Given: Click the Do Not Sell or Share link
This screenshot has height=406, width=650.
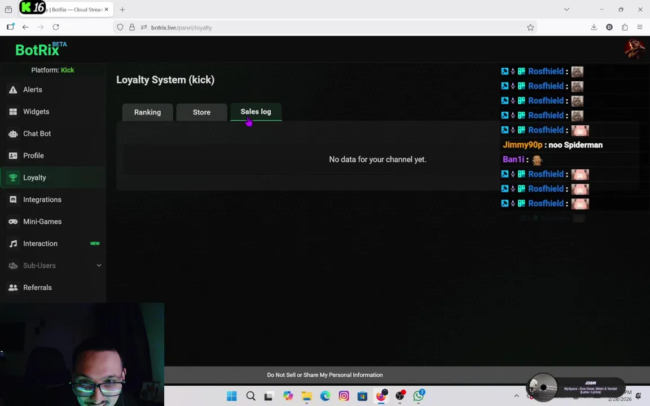Looking at the screenshot, I should (x=324, y=375).
